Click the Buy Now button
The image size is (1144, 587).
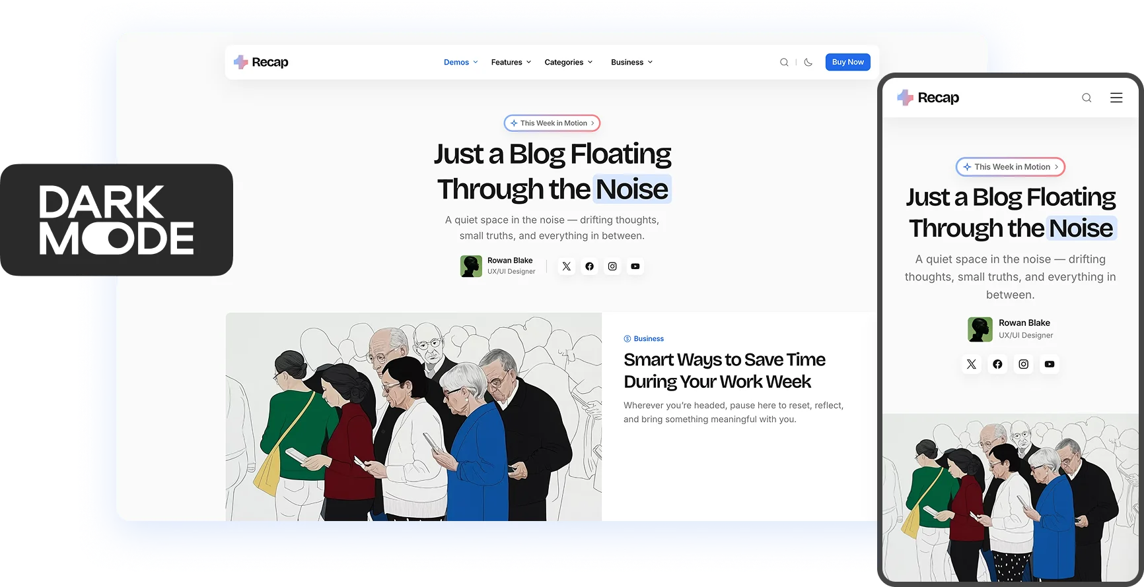coord(847,62)
